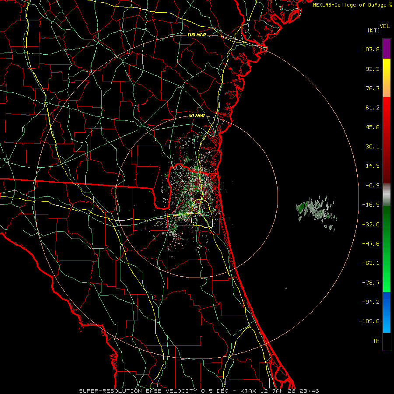Click the -94.2 legend value
Viewport: 394px width, 394px height.
point(371,302)
